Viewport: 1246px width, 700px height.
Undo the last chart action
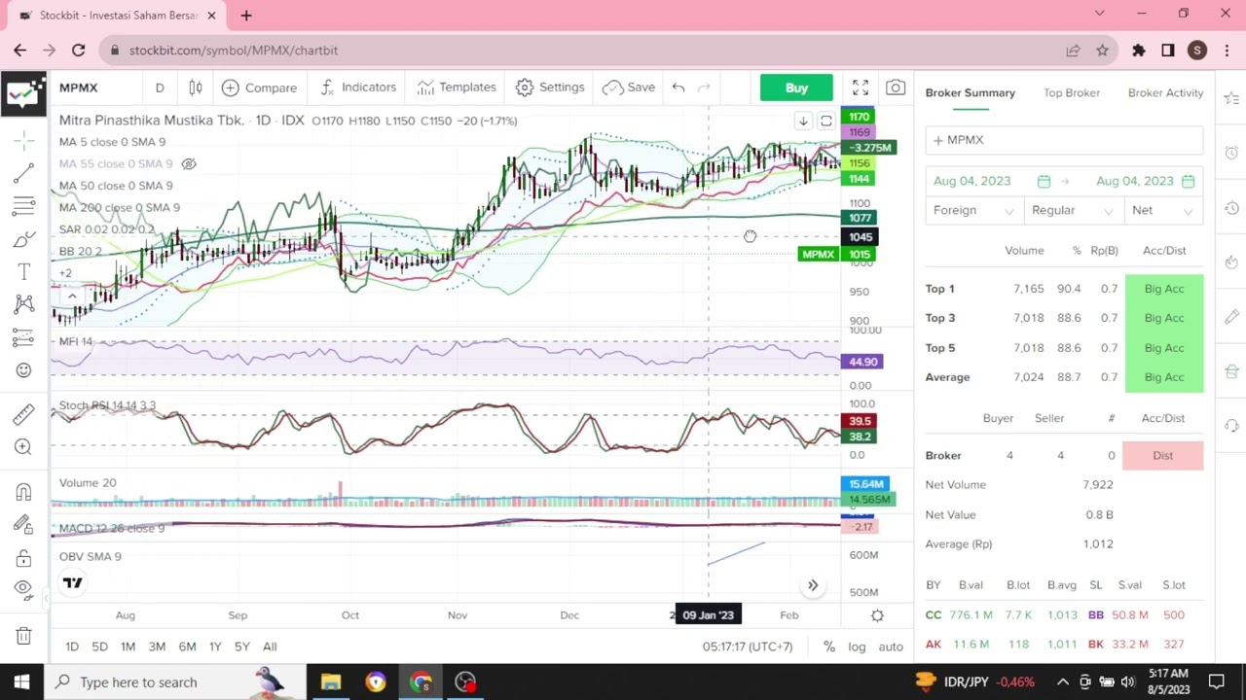[678, 87]
